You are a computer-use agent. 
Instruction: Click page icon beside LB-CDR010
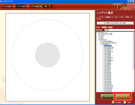tap(103, 68)
